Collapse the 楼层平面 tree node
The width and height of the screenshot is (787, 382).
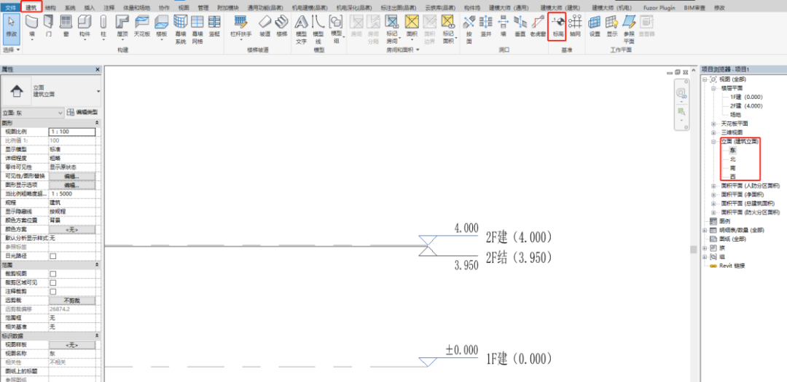[713, 88]
